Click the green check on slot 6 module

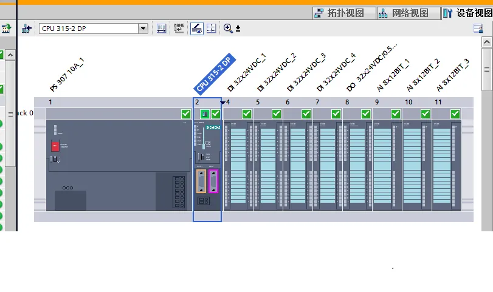(306, 114)
